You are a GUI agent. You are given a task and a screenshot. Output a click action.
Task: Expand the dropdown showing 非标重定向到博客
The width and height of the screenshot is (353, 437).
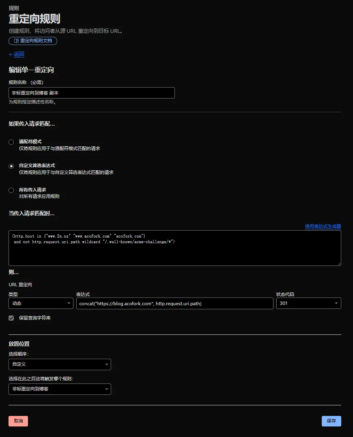[60, 389]
